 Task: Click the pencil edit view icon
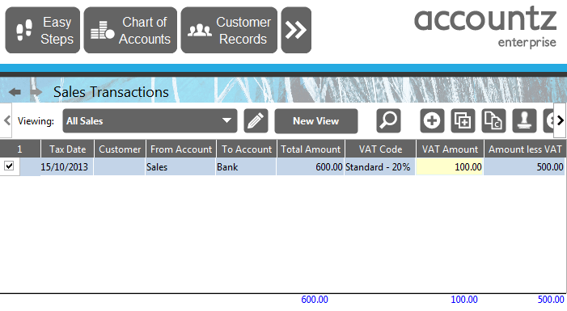tap(256, 121)
